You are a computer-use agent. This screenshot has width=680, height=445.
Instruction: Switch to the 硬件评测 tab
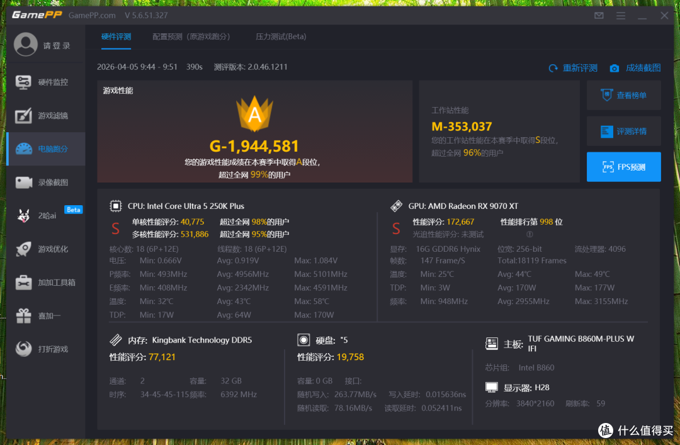pos(116,37)
